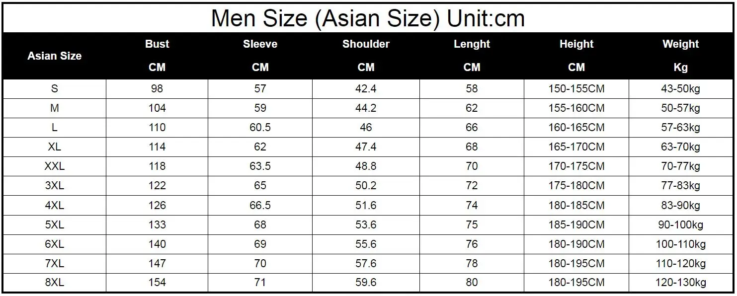The image size is (737, 296).
Task: Click the Shoulder column header
Action: pyautogui.click(x=366, y=44)
